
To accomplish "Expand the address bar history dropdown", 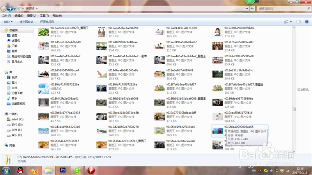I will (247, 9).
